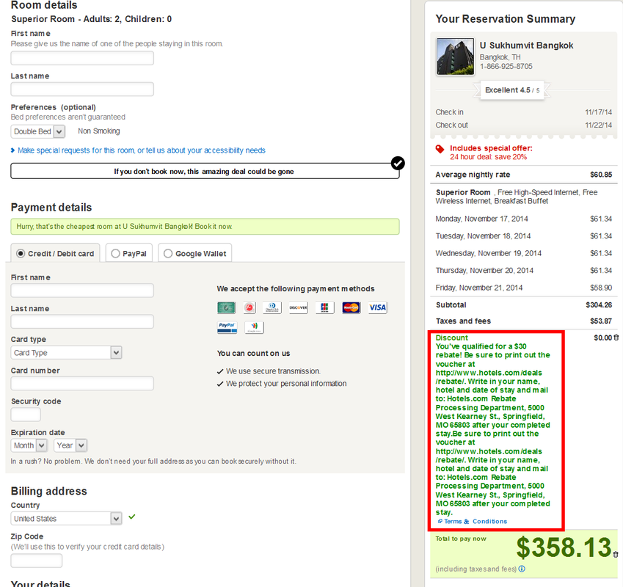Select the PayPal payment radio button

tap(115, 253)
